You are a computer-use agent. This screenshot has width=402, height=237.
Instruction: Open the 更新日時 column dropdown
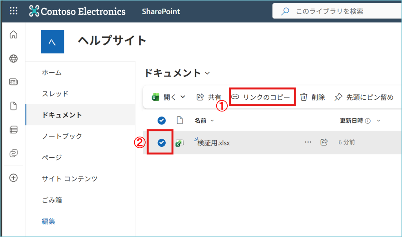tap(378, 121)
